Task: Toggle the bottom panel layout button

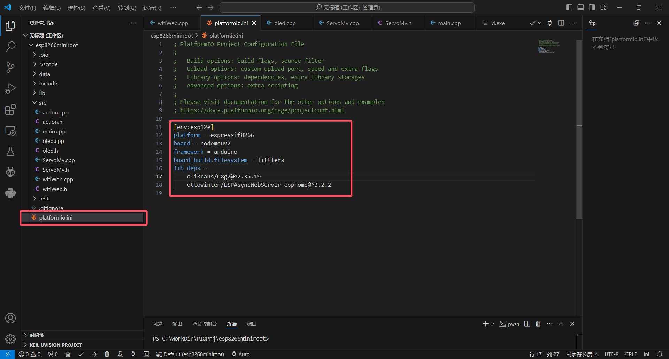Action: pyautogui.click(x=580, y=7)
